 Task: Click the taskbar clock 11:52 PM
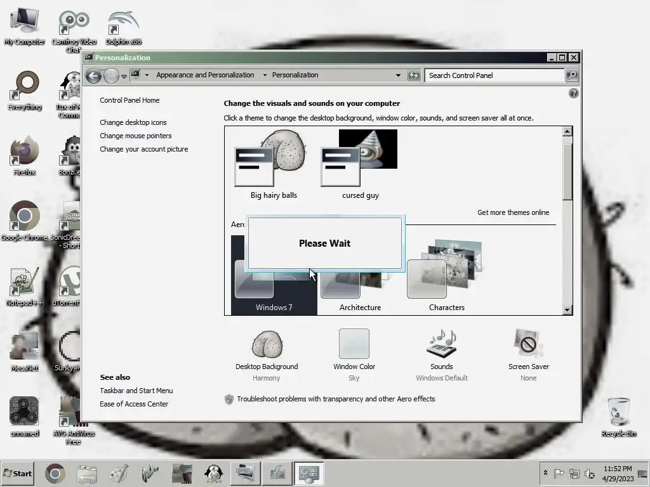tap(618, 474)
